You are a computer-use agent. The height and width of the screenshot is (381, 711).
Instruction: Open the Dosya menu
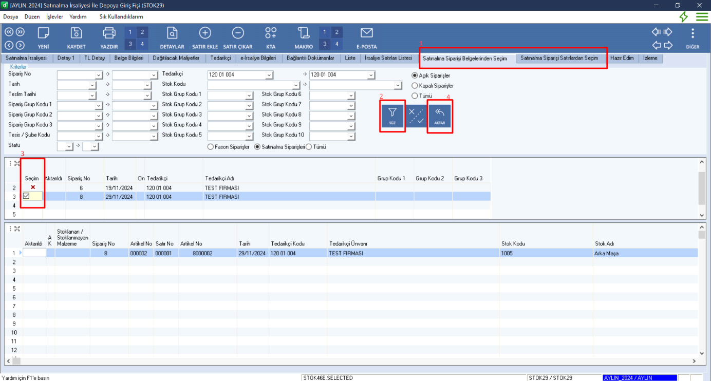click(x=10, y=16)
